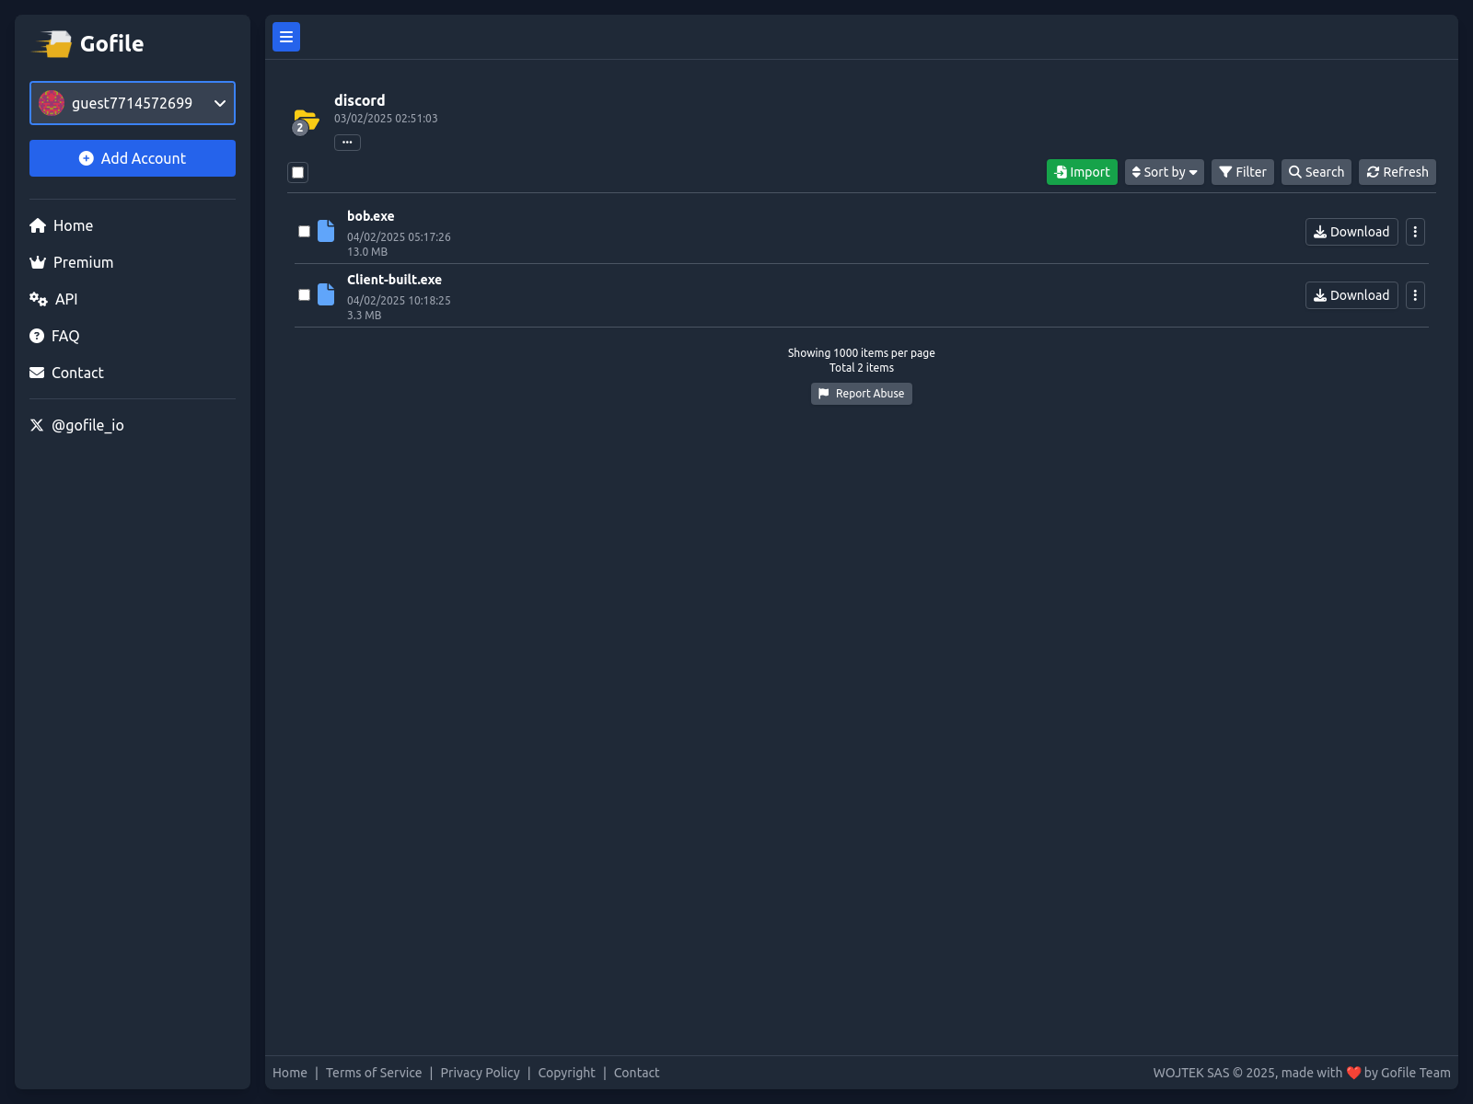
Task: Click the bob.exe file name
Action: click(370, 216)
